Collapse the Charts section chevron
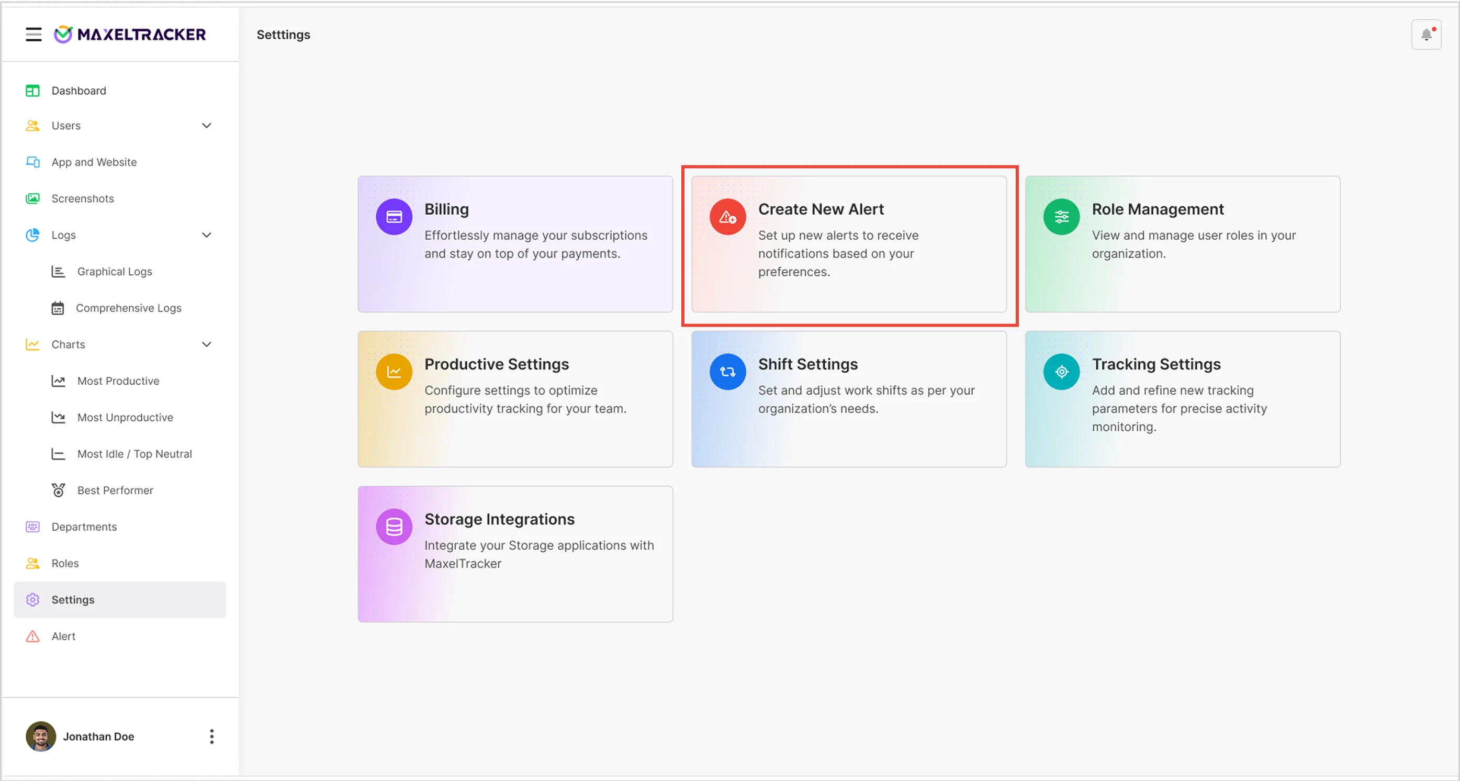 [207, 344]
